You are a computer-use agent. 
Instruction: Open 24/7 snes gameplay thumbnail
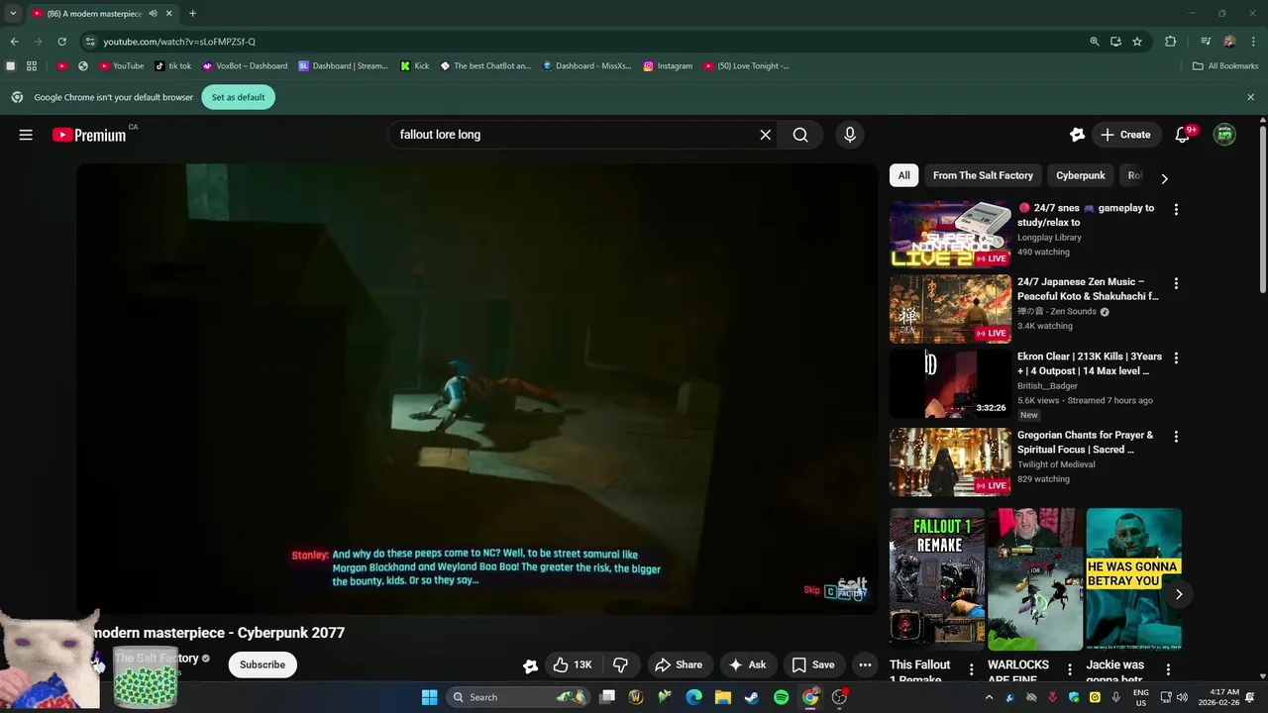point(950,235)
